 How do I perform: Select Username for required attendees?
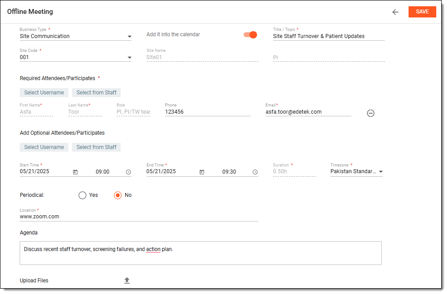point(44,93)
